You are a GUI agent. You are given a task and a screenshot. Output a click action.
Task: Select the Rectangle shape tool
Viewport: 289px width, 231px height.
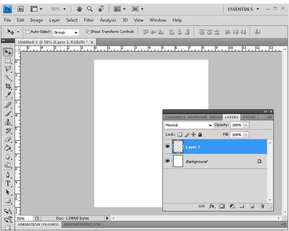[x=8, y=201]
